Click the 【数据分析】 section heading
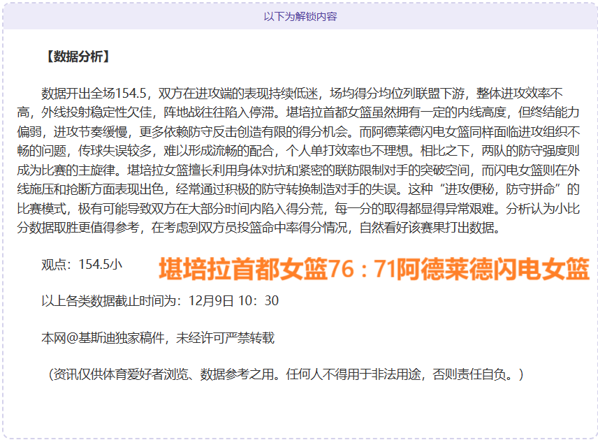The image size is (598, 440). click(76, 57)
